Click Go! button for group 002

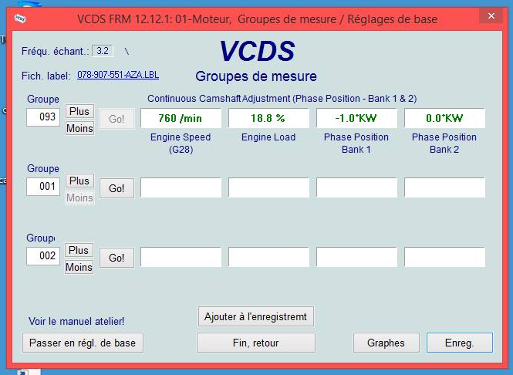116,258
